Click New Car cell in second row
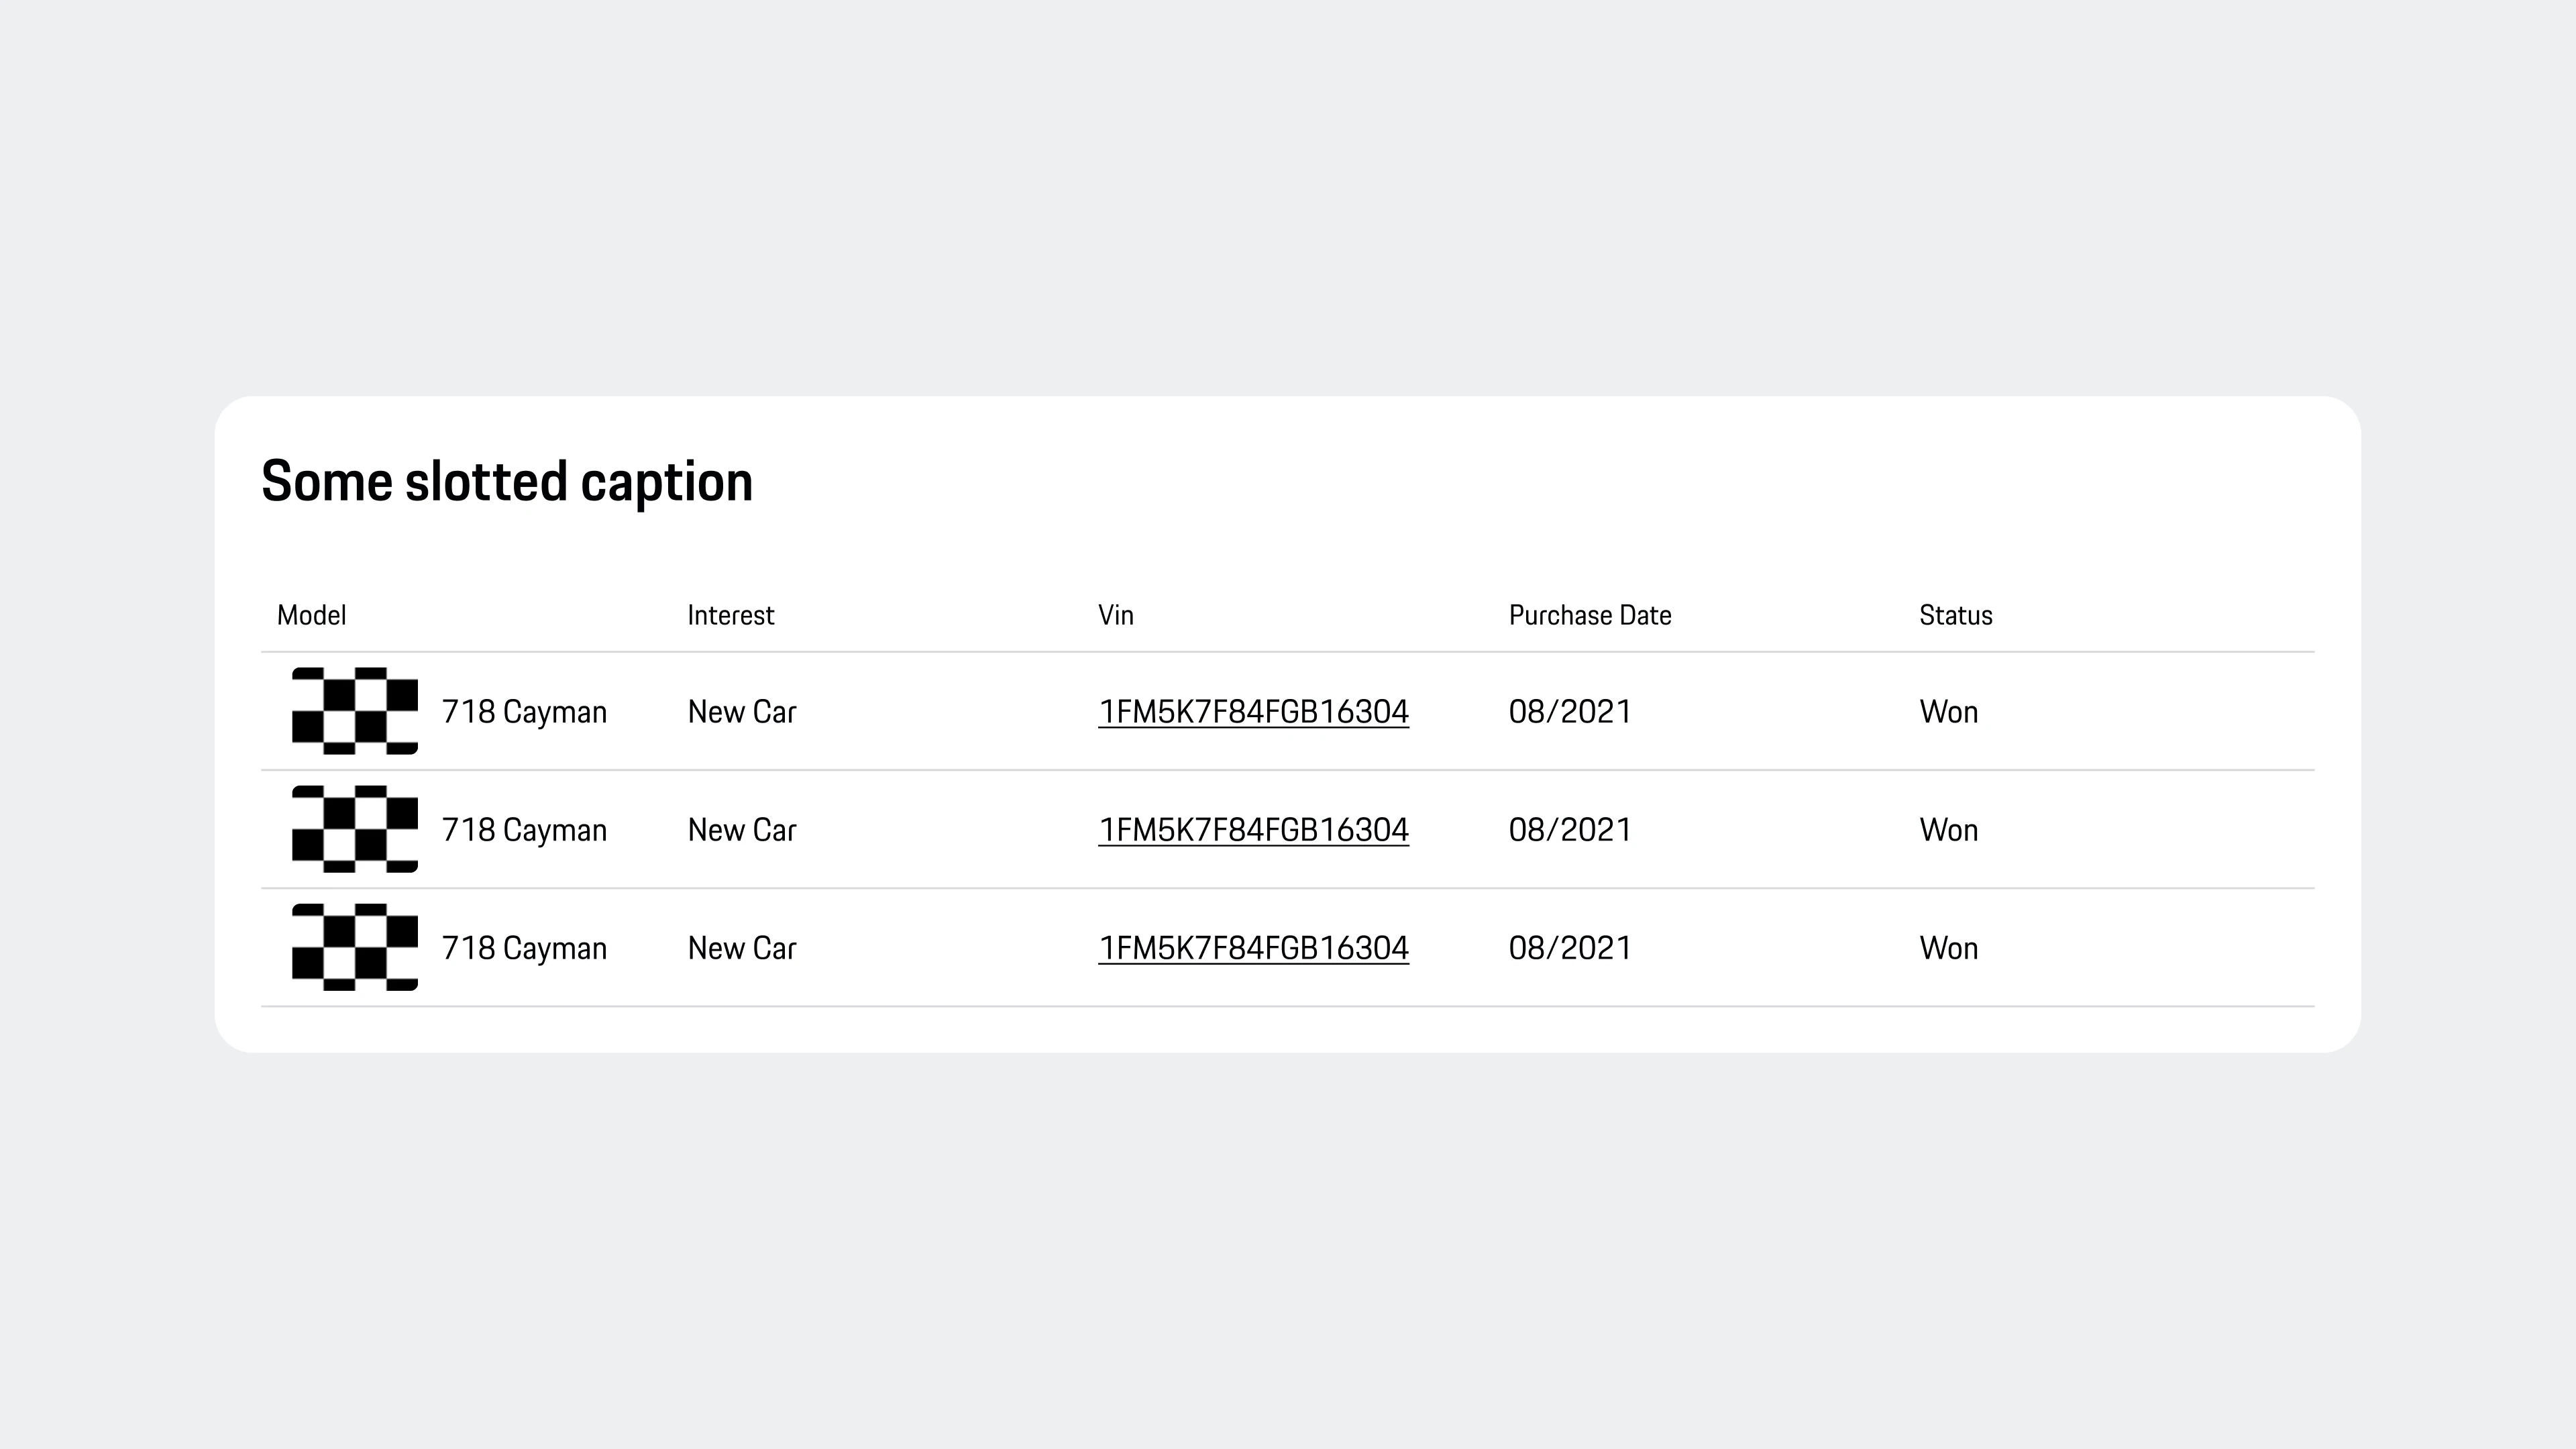Viewport: 2576px width, 1449px height. [742, 830]
